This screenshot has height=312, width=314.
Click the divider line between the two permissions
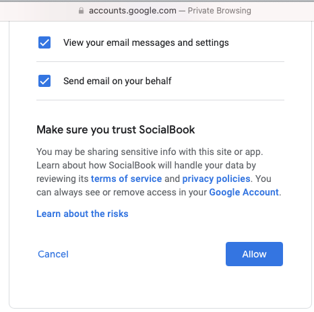coord(160,61)
